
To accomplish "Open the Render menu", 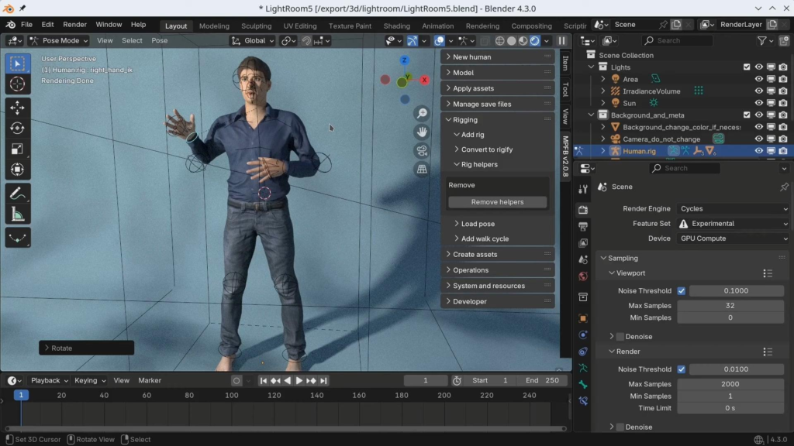I will coord(74,25).
